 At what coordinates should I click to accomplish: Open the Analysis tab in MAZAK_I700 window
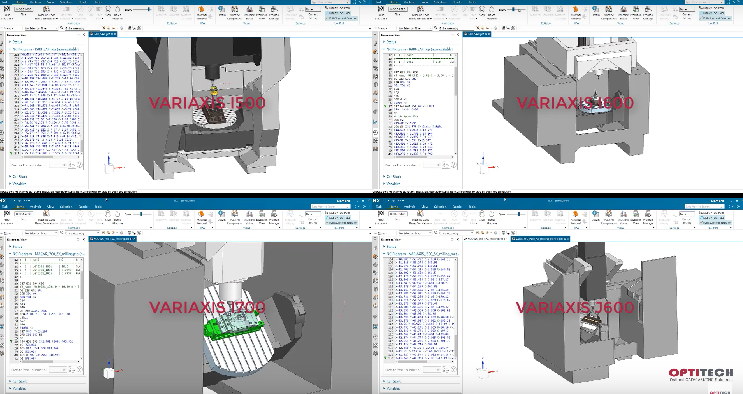(x=35, y=207)
